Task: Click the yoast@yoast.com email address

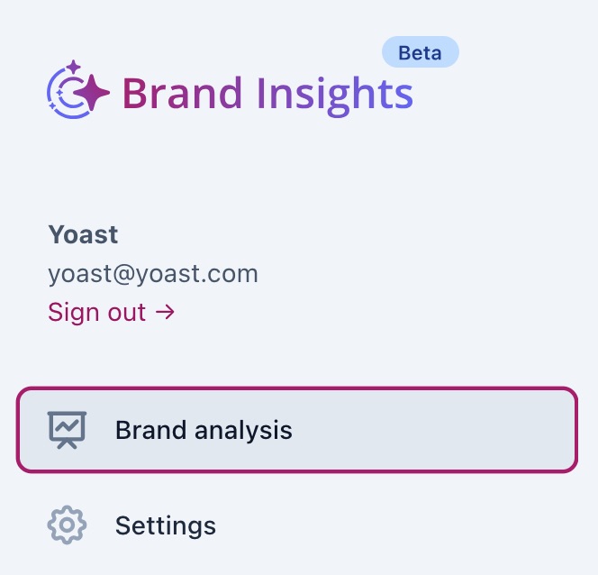Action: coord(153,274)
